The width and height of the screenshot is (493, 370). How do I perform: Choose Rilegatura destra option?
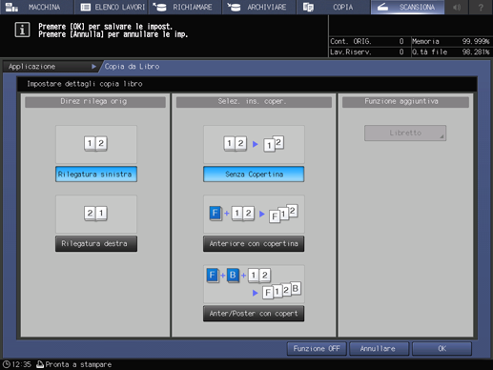click(96, 244)
